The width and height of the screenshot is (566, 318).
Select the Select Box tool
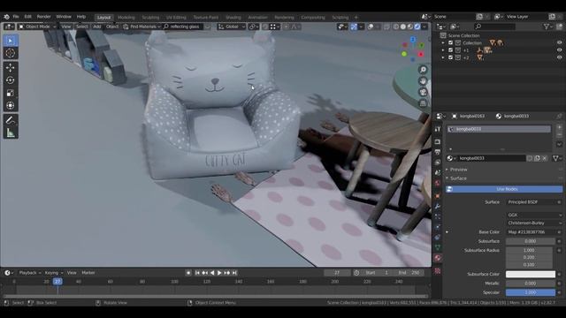tap(11, 41)
